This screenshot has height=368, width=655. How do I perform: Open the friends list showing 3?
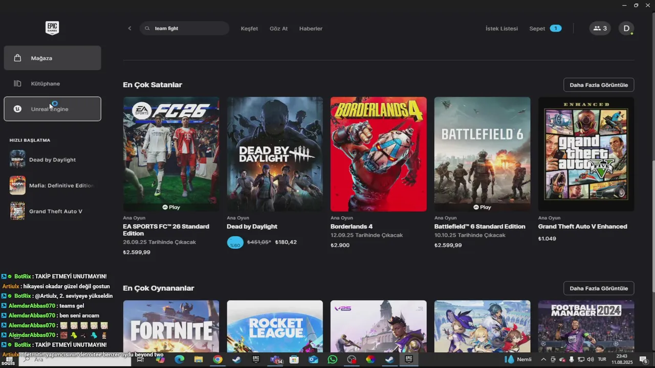coord(600,29)
